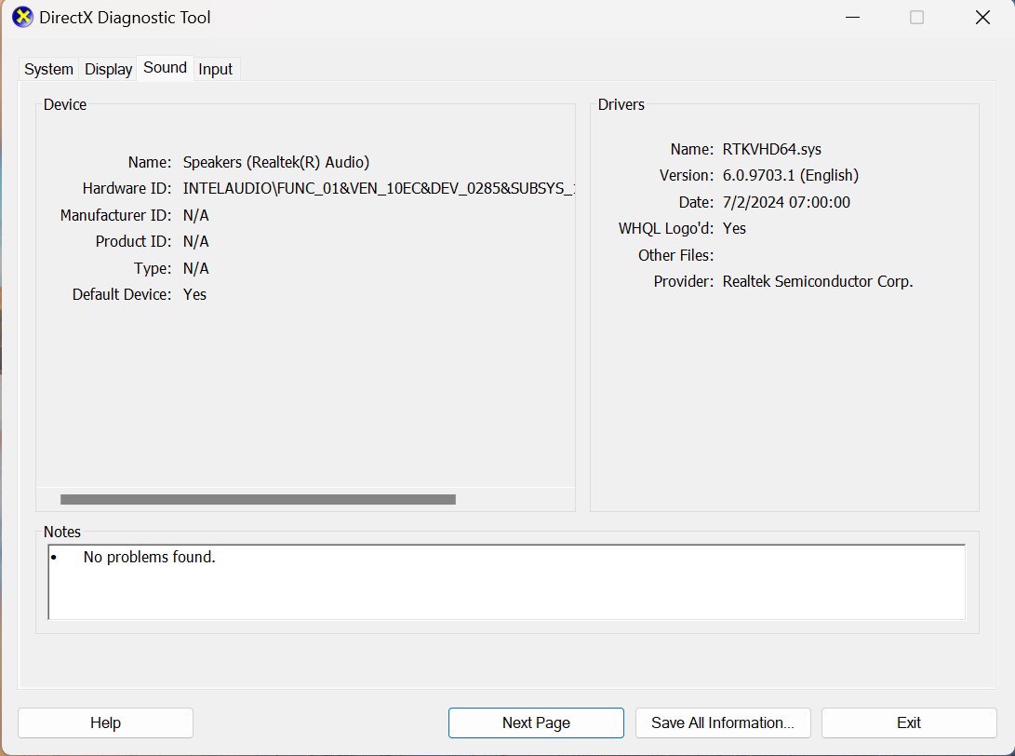Switch to the System tab
The height and width of the screenshot is (756, 1015).
pos(48,70)
